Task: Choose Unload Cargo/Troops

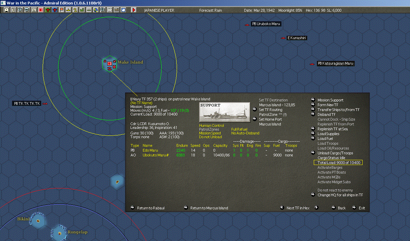Action: point(335,153)
